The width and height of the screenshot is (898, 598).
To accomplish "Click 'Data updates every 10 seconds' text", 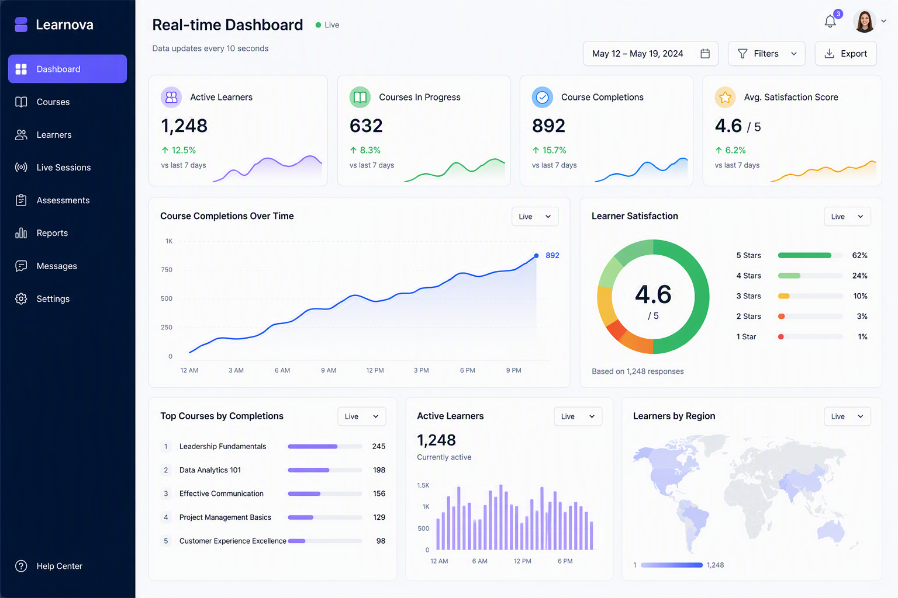I will tap(210, 48).
